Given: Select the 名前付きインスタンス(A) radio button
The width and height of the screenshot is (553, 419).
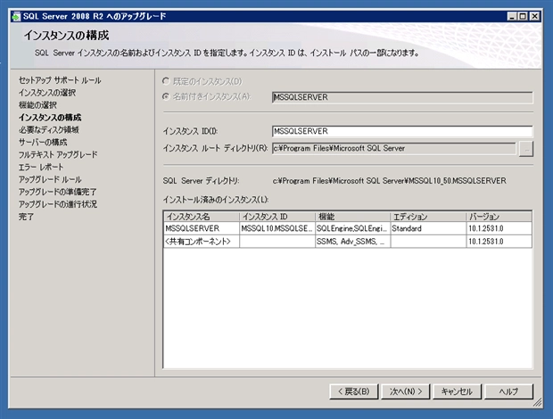Looking at the screenshot, I should pos(166,96).
